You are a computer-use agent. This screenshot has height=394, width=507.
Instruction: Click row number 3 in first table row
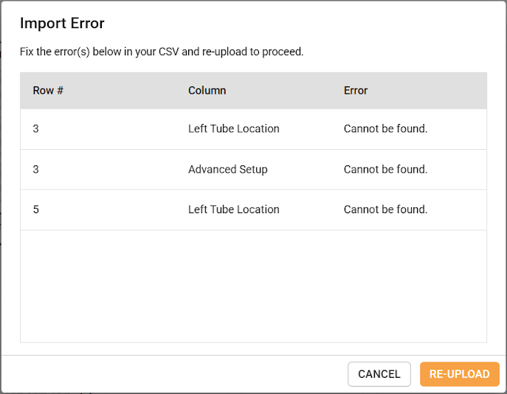click(36, 128)
